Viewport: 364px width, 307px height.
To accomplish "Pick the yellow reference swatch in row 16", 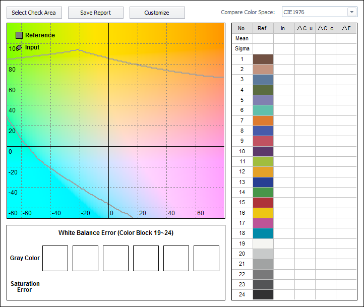I will [263, 213].
